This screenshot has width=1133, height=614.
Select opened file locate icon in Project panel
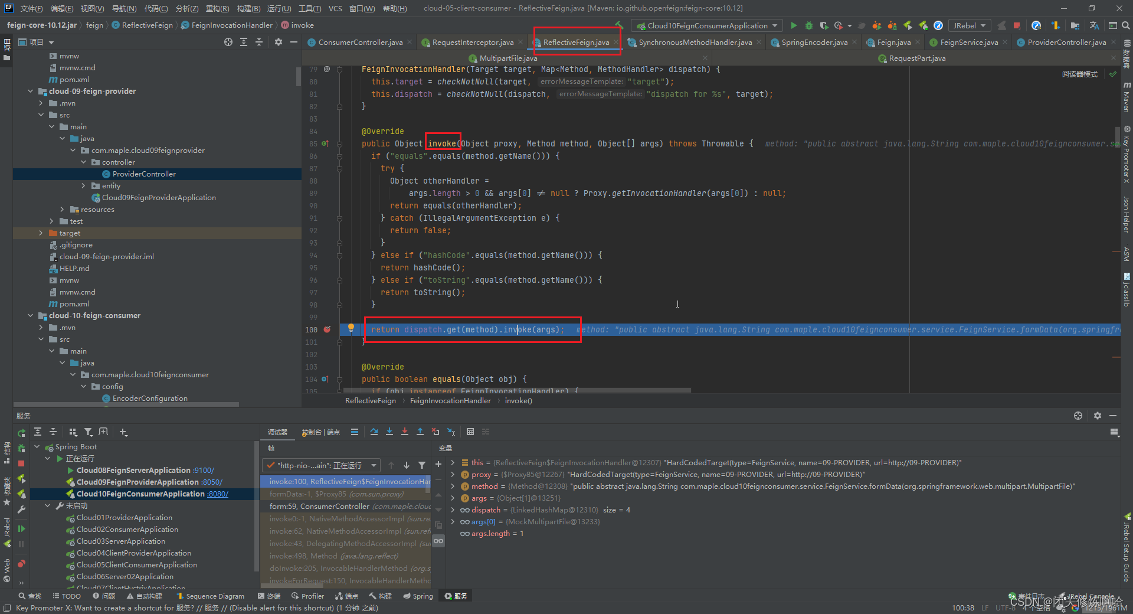point(228,42)
